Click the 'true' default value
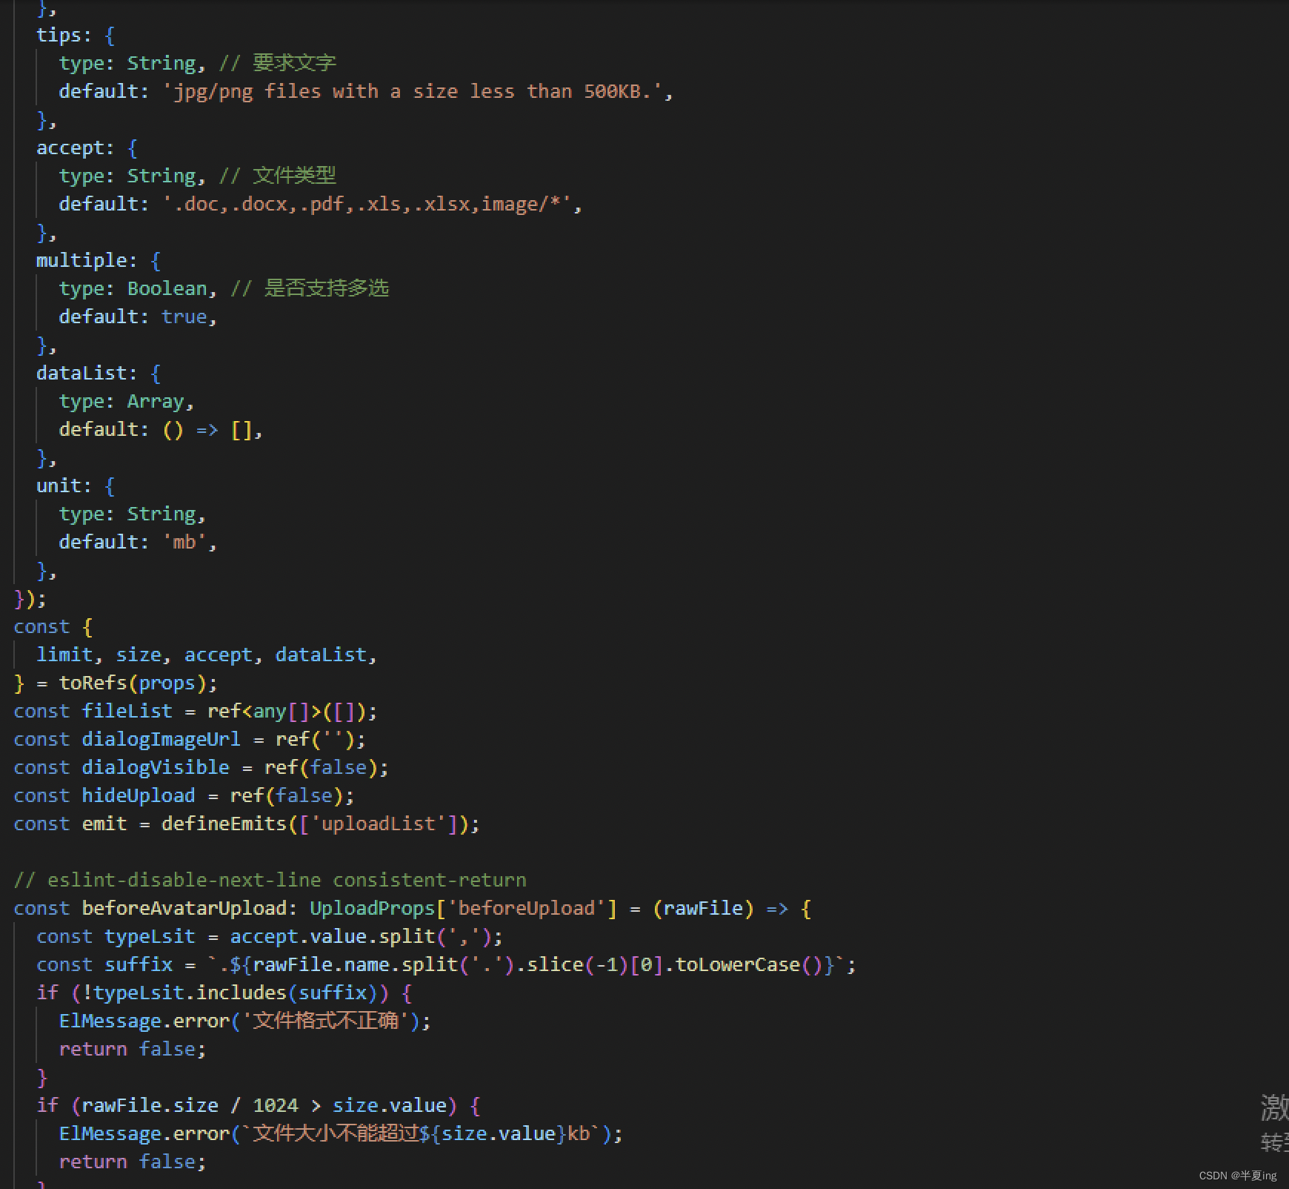1289x1189 pixels. pyautogui.click(x=184, y=317)
